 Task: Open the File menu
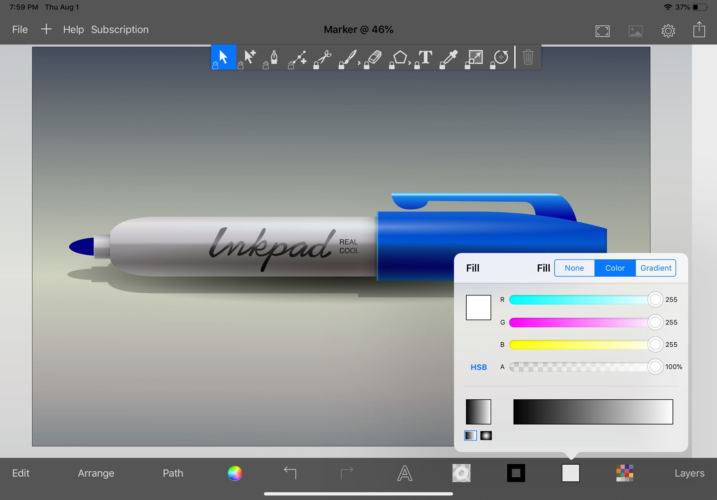pos(20,29)
